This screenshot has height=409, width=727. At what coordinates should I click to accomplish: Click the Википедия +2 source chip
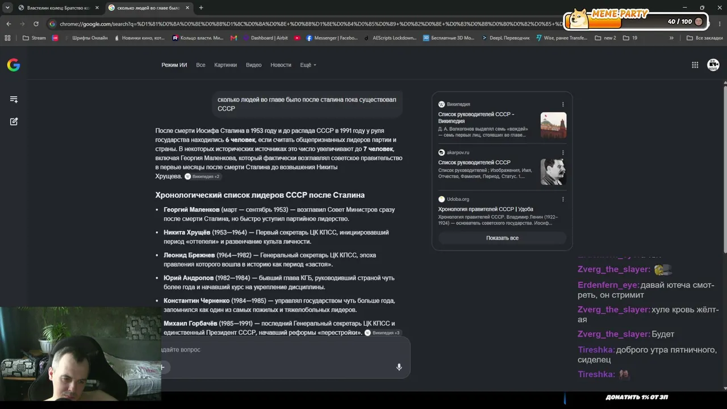tap(202, 177)
